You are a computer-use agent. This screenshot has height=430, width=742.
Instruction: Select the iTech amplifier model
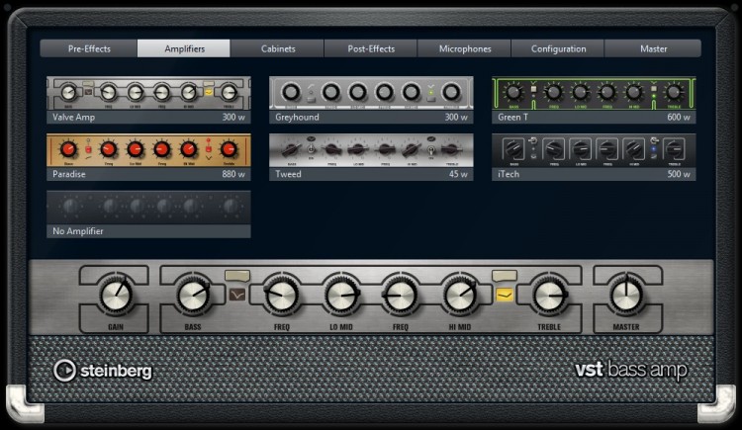(594, 157)
